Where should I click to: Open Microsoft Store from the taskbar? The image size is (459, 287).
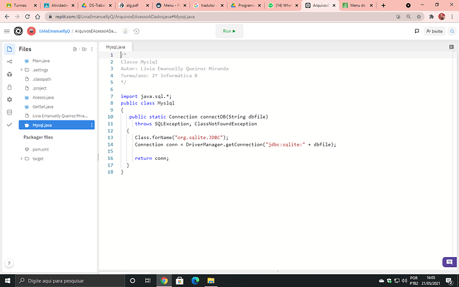tap(180, 280)
